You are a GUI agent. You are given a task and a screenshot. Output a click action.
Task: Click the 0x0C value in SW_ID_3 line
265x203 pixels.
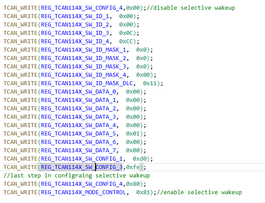click(126, 33)
